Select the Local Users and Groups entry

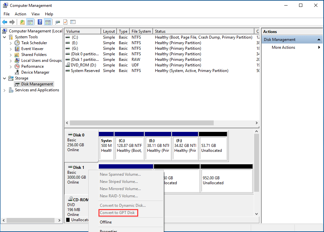(x=42, y=60)
